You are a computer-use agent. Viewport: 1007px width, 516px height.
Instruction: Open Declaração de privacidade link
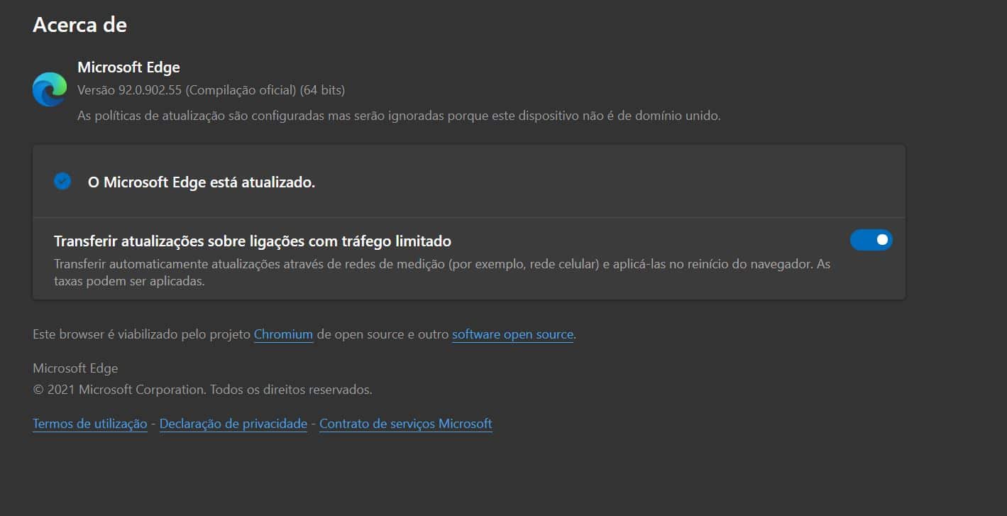click(233, 424)
